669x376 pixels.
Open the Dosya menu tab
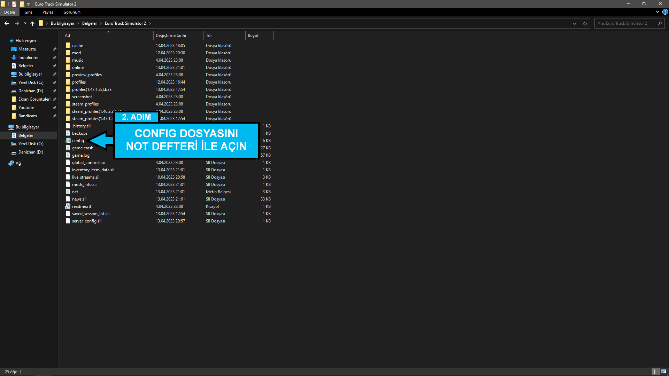(x=9, y=12)
